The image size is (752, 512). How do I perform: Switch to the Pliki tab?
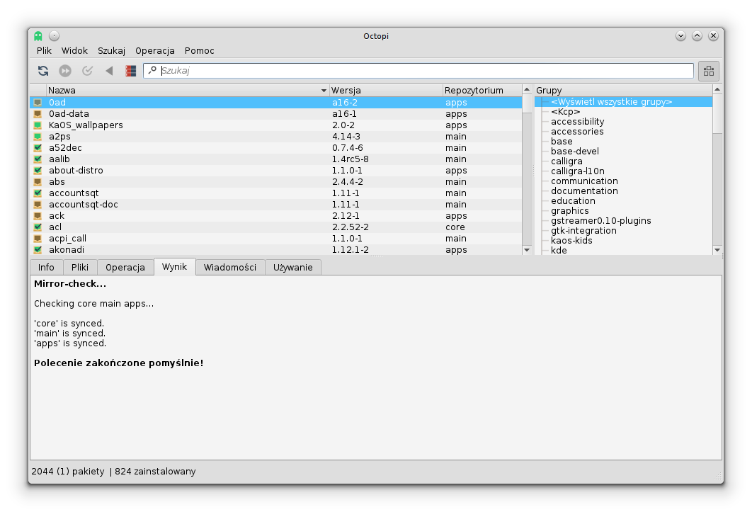80,268
